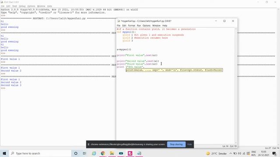Open the notification center icon
280x157 pixels.
tap(274, 154)
